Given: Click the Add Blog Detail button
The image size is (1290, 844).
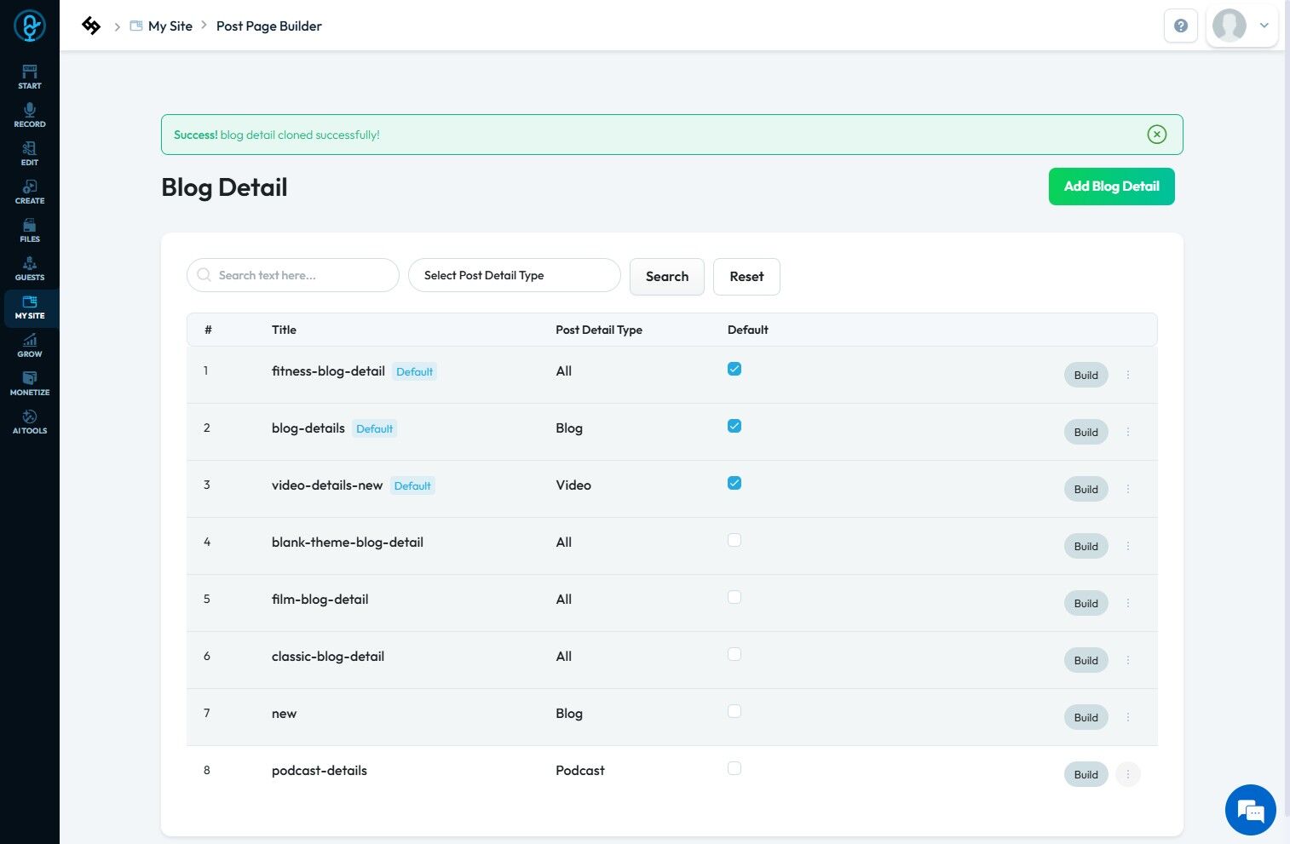Looking at the screenshot, I should pyautogui.click(x=1111, y=187).
